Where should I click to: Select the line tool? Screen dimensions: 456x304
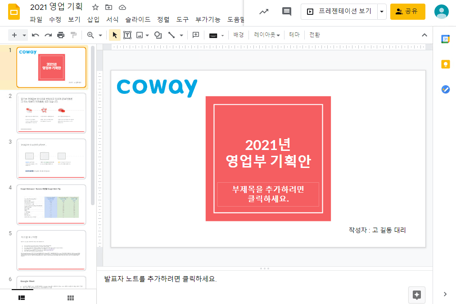coord(172,35)
